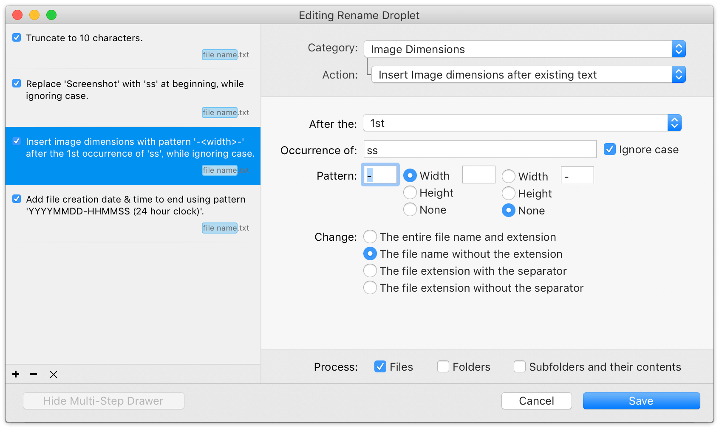Clear all steps with X icon
Screen dimensions: 719x428
pyautogui.click(x=54, y=374)
